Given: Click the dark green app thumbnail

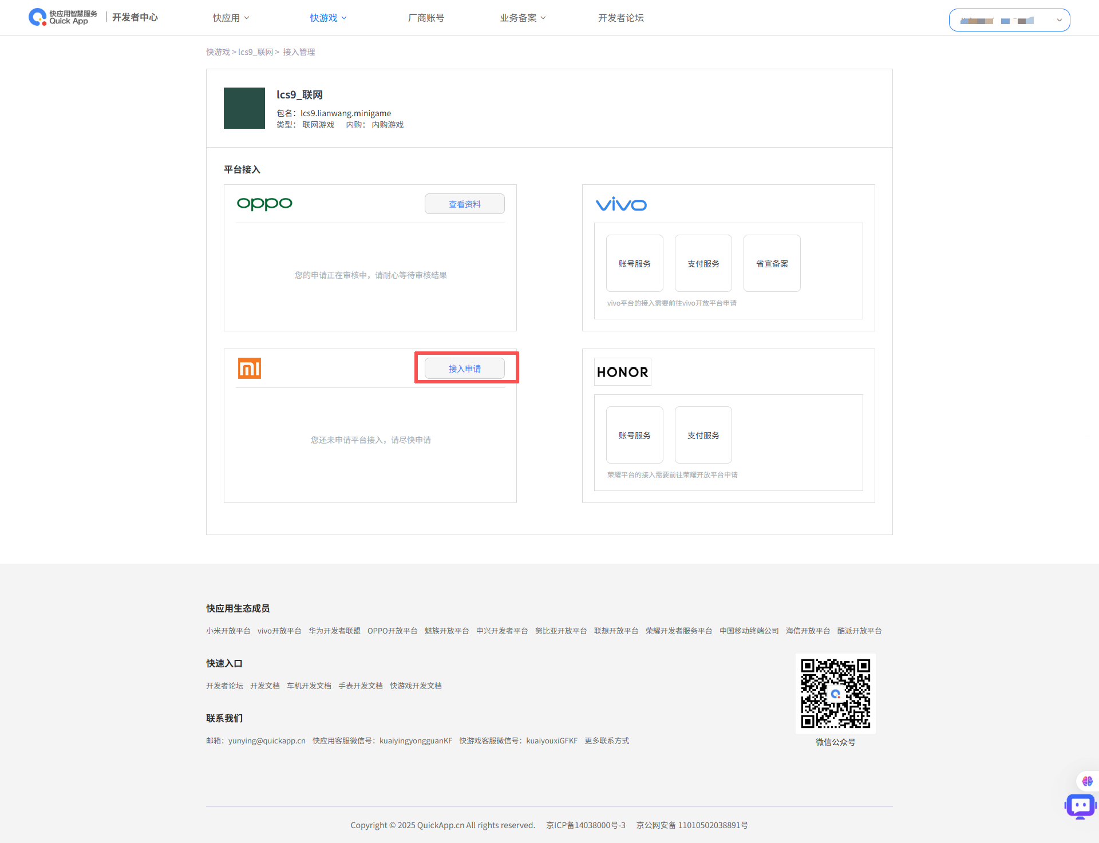Looking at the screenshot, I should pyautogui.click(x=244, y=108).
